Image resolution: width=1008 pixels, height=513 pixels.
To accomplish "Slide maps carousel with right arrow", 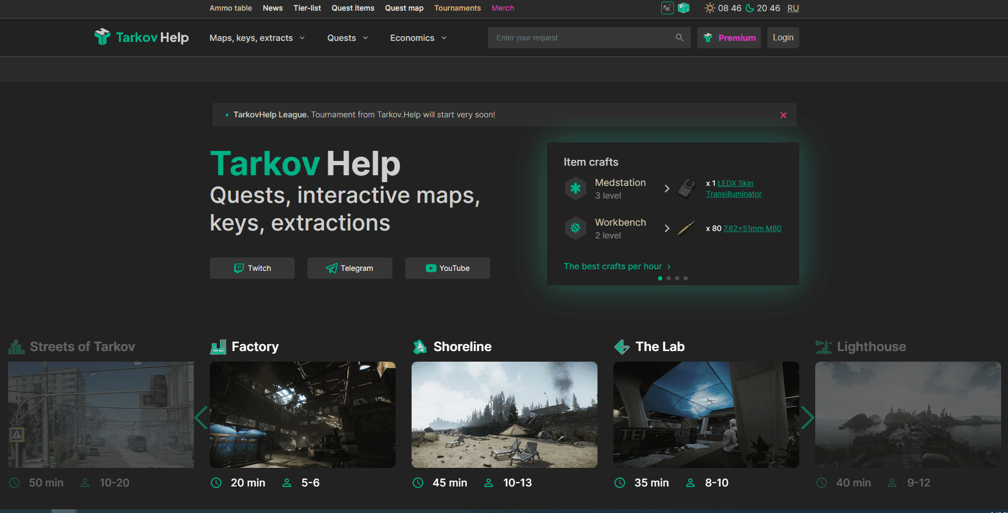I will click(807, 417).
